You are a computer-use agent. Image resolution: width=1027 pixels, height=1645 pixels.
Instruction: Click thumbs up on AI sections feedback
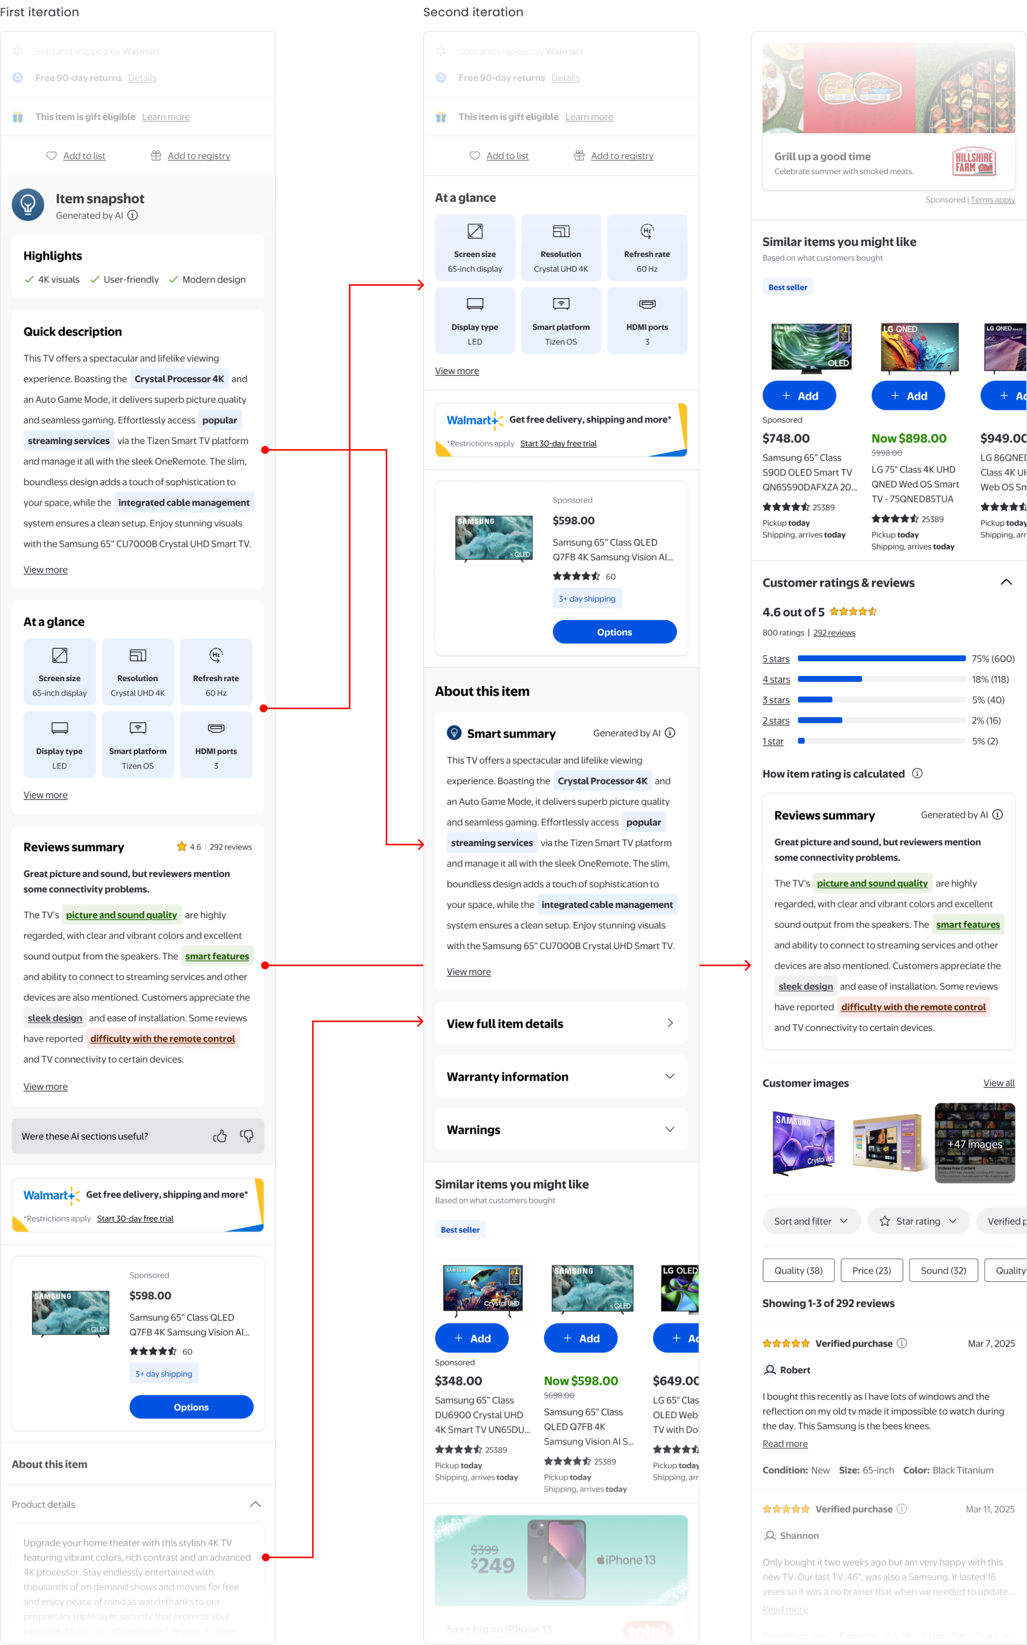220,1135
